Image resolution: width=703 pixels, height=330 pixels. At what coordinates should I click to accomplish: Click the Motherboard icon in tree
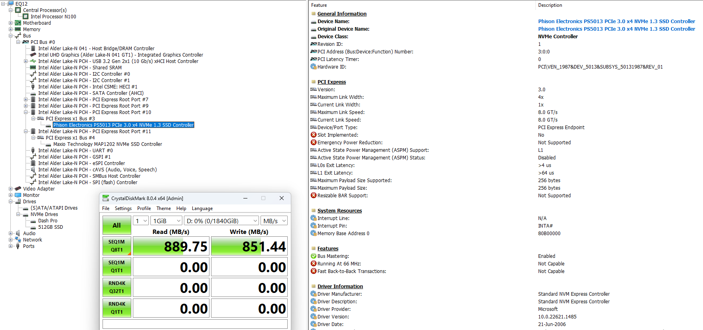tap(18, 23)
